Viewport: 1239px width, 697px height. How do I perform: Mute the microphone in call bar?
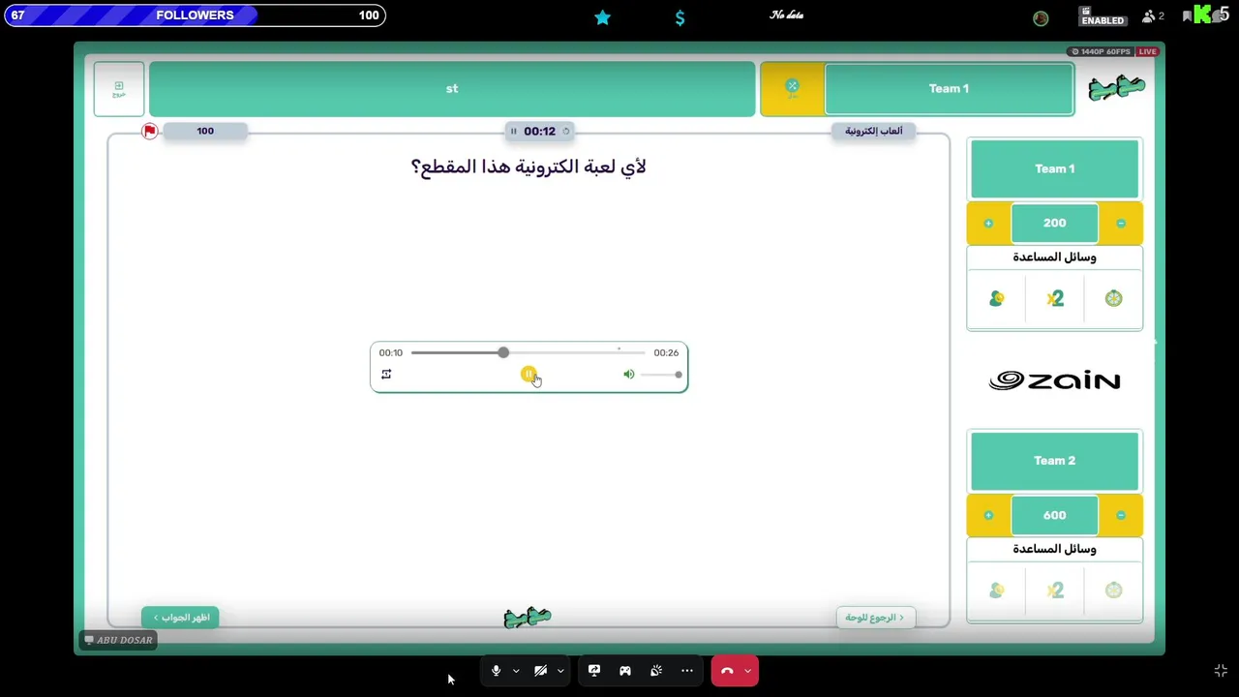point(496,671)
